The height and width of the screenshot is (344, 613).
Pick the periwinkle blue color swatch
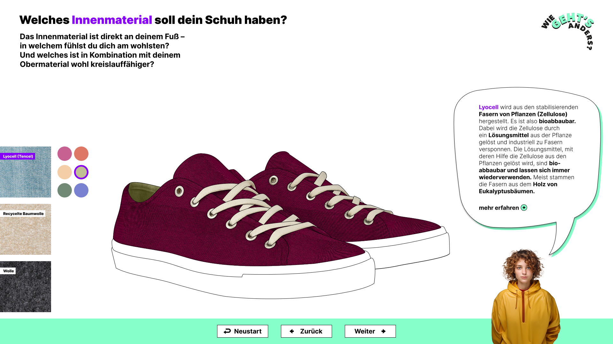81,190
